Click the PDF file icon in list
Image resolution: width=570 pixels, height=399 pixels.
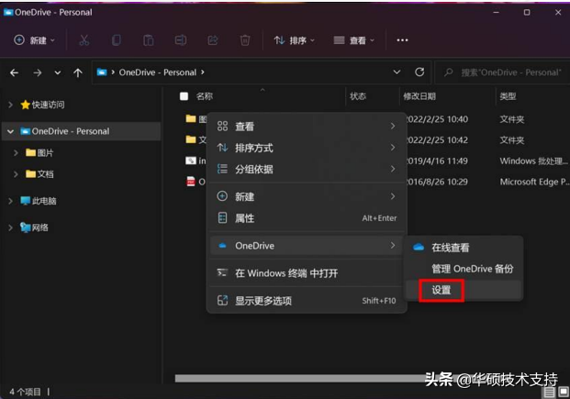pos(191,181)
